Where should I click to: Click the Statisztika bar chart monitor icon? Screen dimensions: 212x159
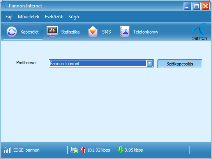(x=52, y=32)
